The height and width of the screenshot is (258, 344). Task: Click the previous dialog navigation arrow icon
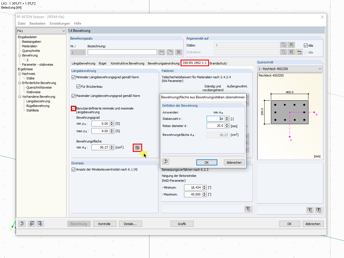(x=32, y=224)
